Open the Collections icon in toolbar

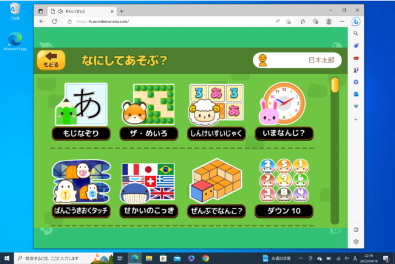[315, 21]
